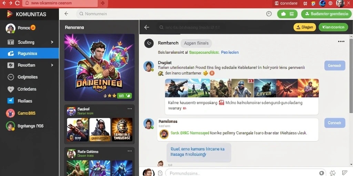Click the address bar URL field
353x176 pixels.
[60, 3]
